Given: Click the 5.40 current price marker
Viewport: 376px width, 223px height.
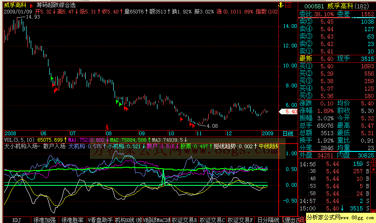Looking at the screenshot, I should (x=288, y=111).
